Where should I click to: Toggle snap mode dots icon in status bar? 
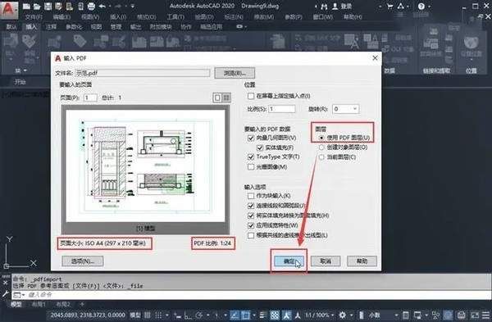coord(159,315)
